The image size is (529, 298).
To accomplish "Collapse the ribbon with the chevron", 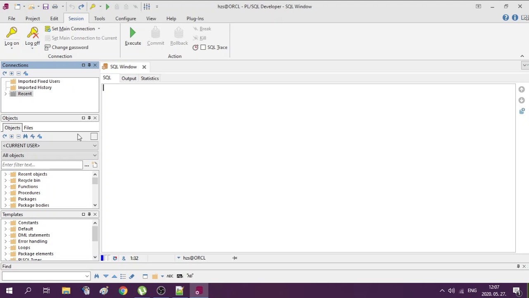I will pyautogui.click(x=522, y=56).
